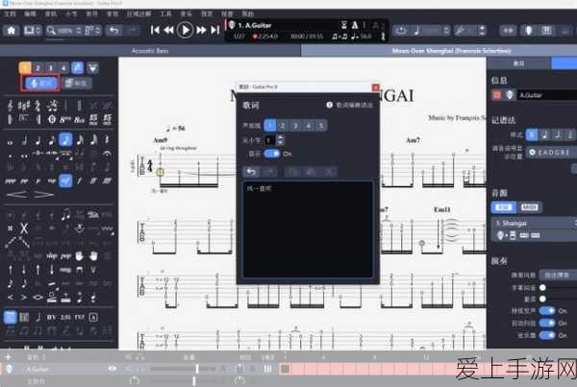Click the A.Guitar track name field
This screenshot has width=577, height=387.
click(547, 95)
